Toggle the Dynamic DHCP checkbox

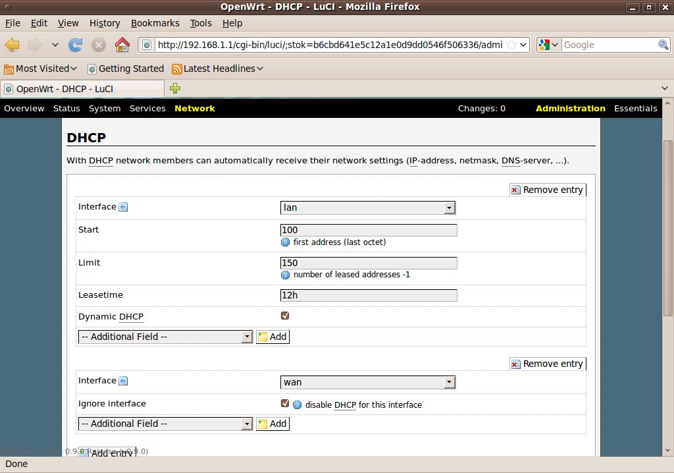coord(285,316)
